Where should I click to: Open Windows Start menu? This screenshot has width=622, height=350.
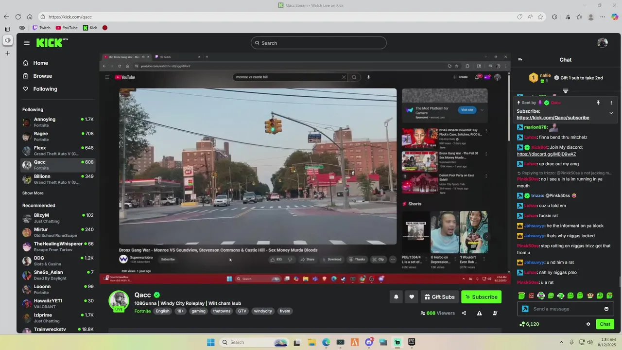pos(210,342)
